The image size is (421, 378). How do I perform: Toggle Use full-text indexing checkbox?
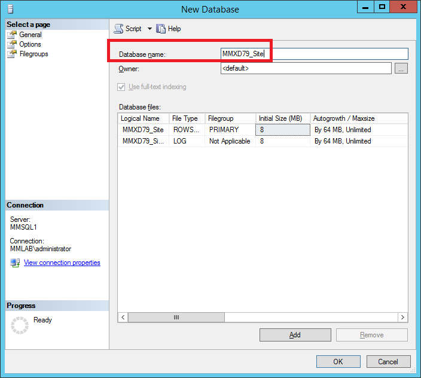click(x=123, y=87)
